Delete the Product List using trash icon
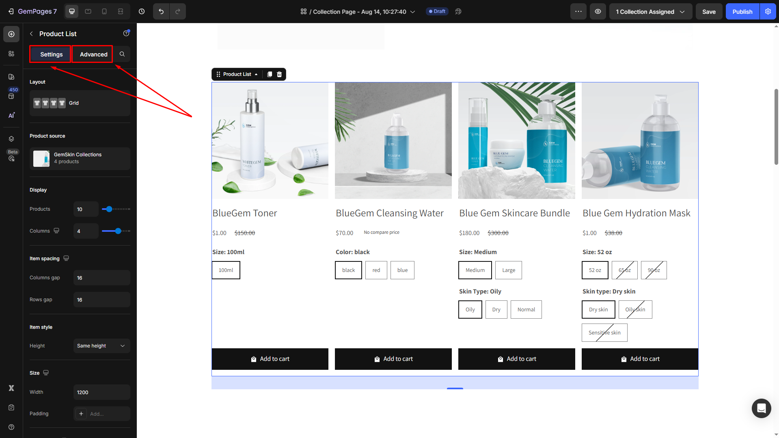 pos(279,74)
